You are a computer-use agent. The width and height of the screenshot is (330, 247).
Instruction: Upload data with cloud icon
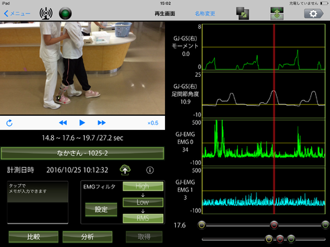(125, 170)
